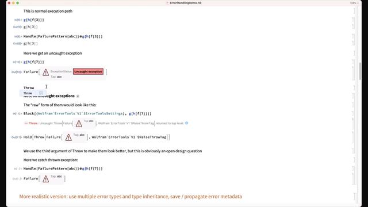Click Handle[FailurePattern[abc]]@g[h[f[7]]] input
Screen dimensions: 368x207
(x=63, y=168)
